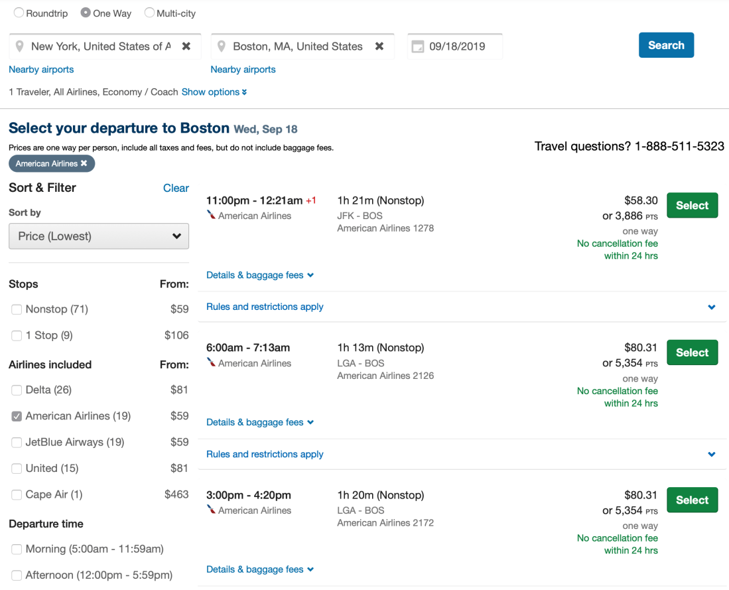This screenshot has width=729, height=590.
Task: Click the calendar icon beside the departure date
Action: point(418,46)
